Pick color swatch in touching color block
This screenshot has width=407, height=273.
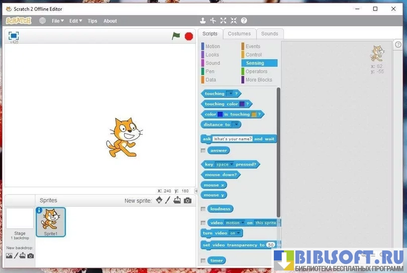tap(242, 104)
